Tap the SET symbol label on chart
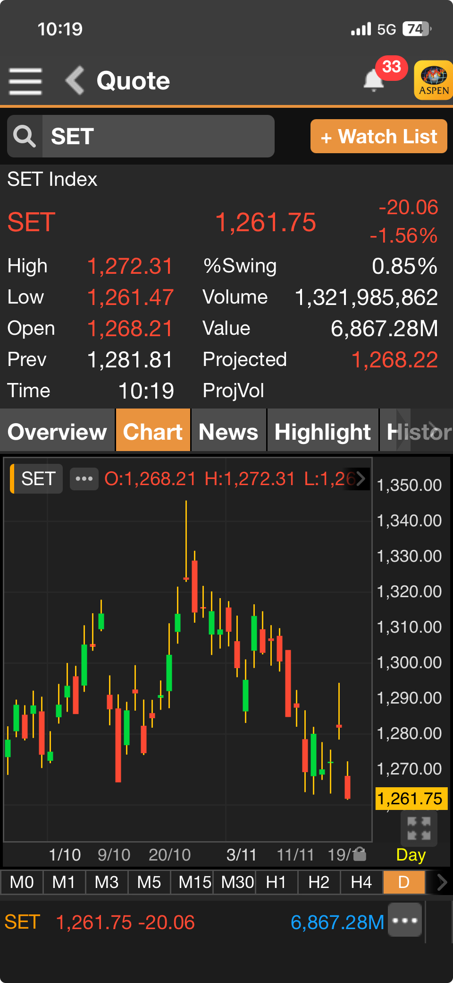Screen dimensions: 453x983 [38, 479]
